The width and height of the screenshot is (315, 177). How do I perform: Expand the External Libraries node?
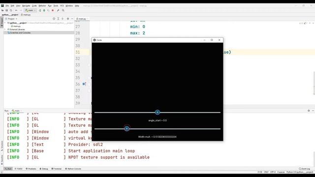tap(5, 29)
